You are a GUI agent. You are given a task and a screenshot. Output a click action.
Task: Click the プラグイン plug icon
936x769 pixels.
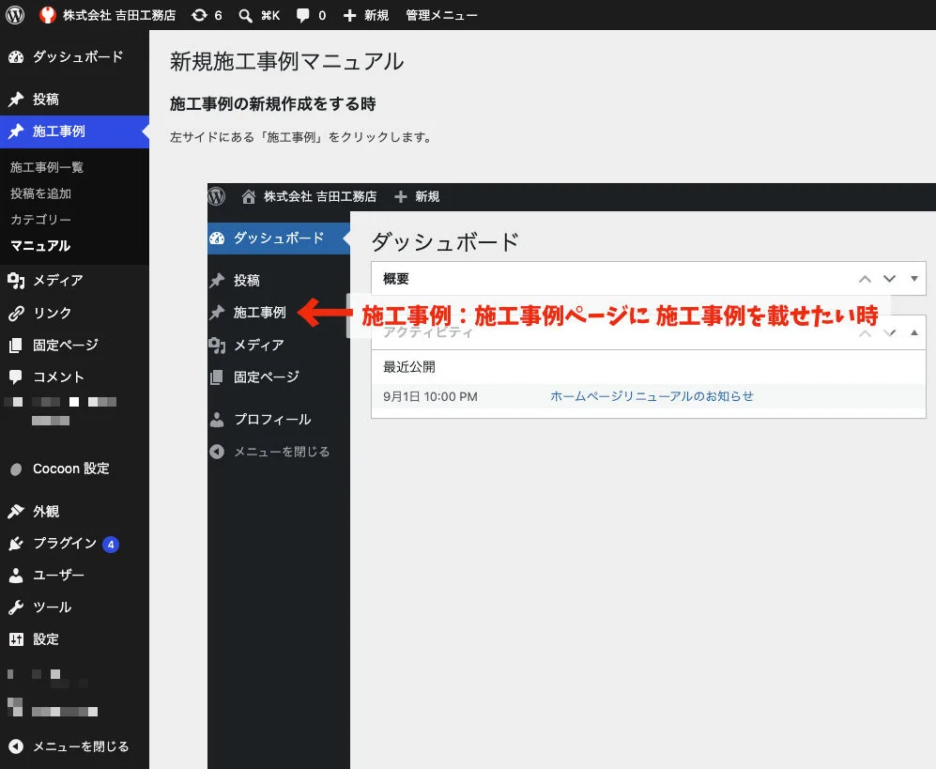pos(16,544)
